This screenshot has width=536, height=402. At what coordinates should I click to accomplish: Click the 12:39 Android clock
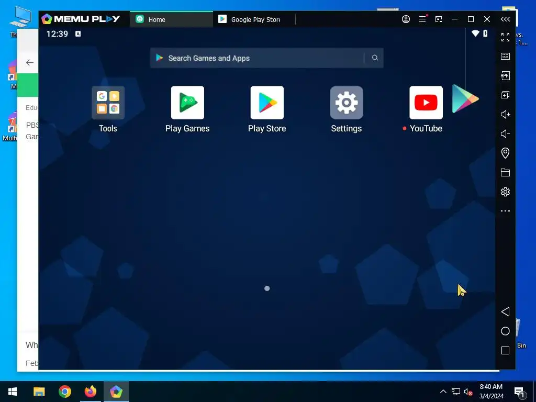pos(57,34)
